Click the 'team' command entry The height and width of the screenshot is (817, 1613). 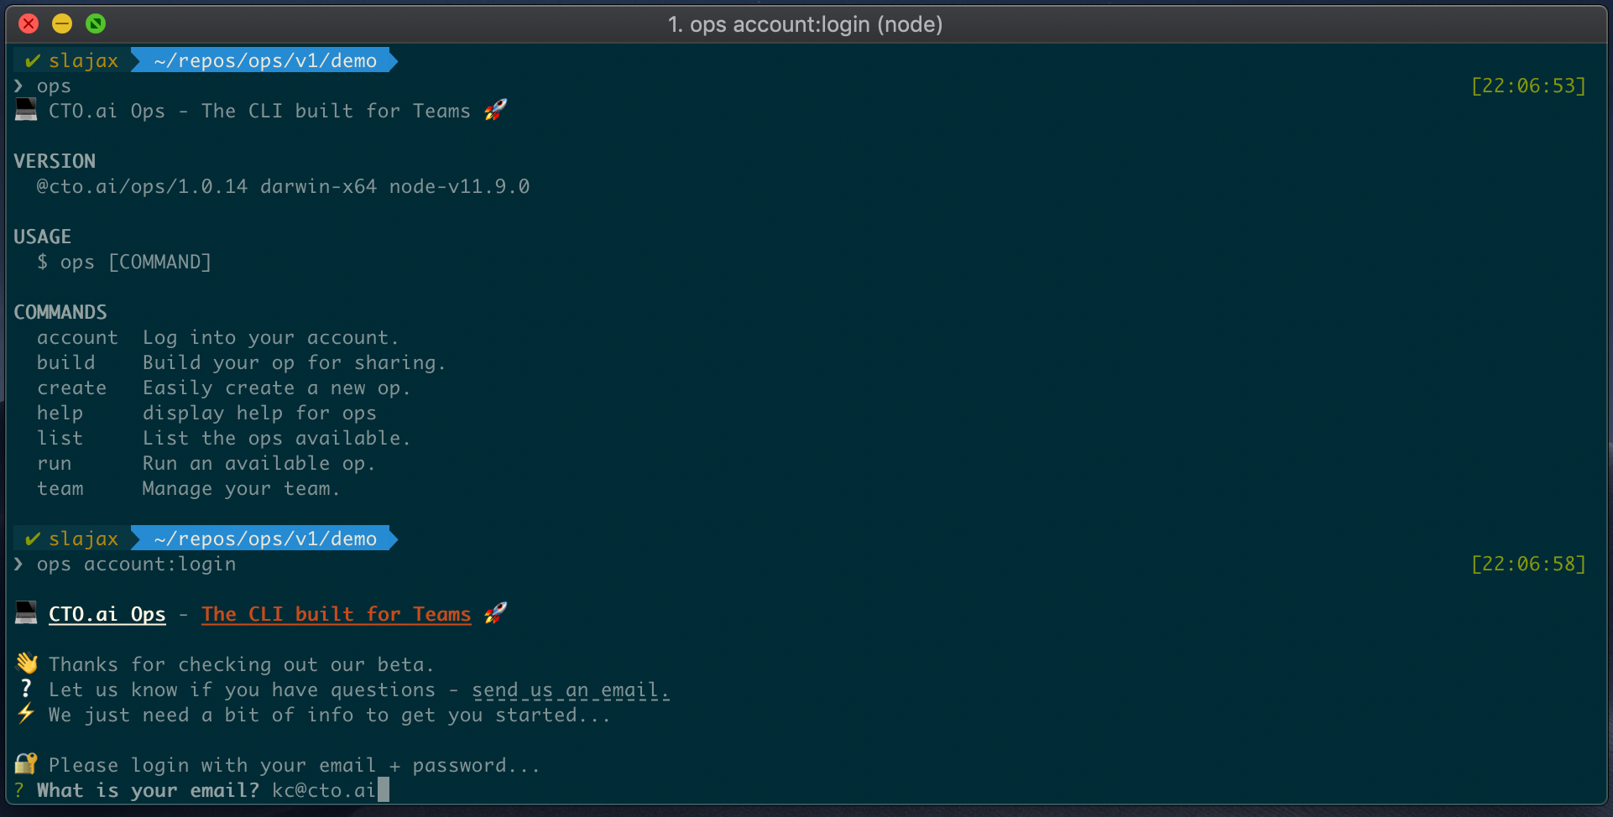(60, 488)
